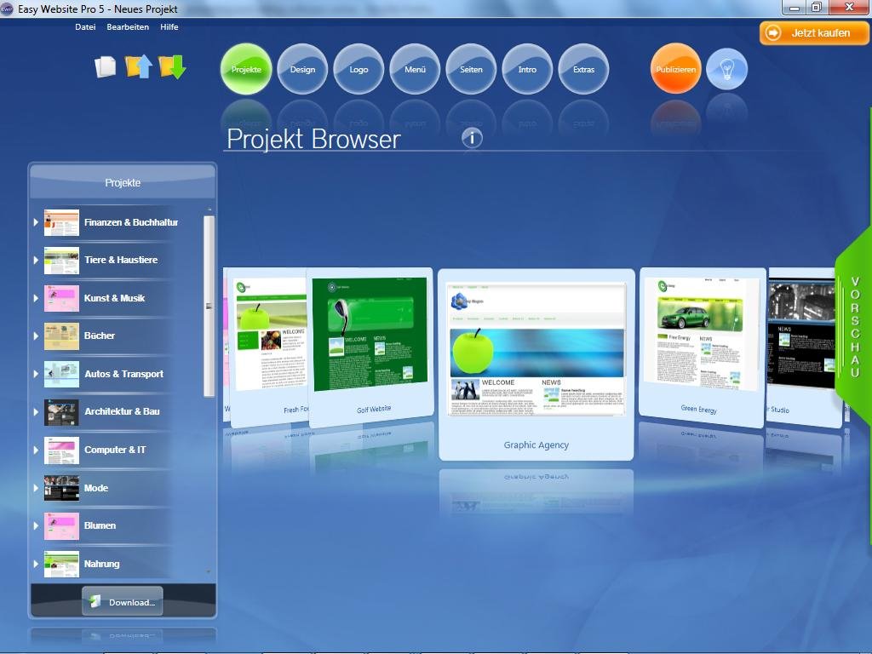Expand the Architektur & Bau category arrow
Viewport: 872px width, 654px height.
pos(36,411)
